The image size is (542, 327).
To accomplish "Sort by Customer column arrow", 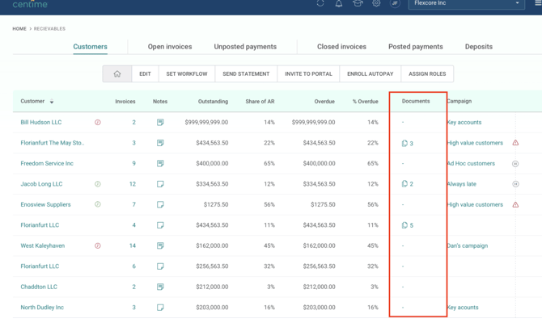I will pyautogui.click(x=52, y=102).
